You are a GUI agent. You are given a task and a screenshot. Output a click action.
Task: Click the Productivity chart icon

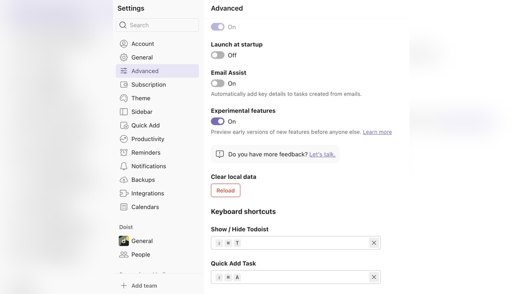click(x=124, y=139)
